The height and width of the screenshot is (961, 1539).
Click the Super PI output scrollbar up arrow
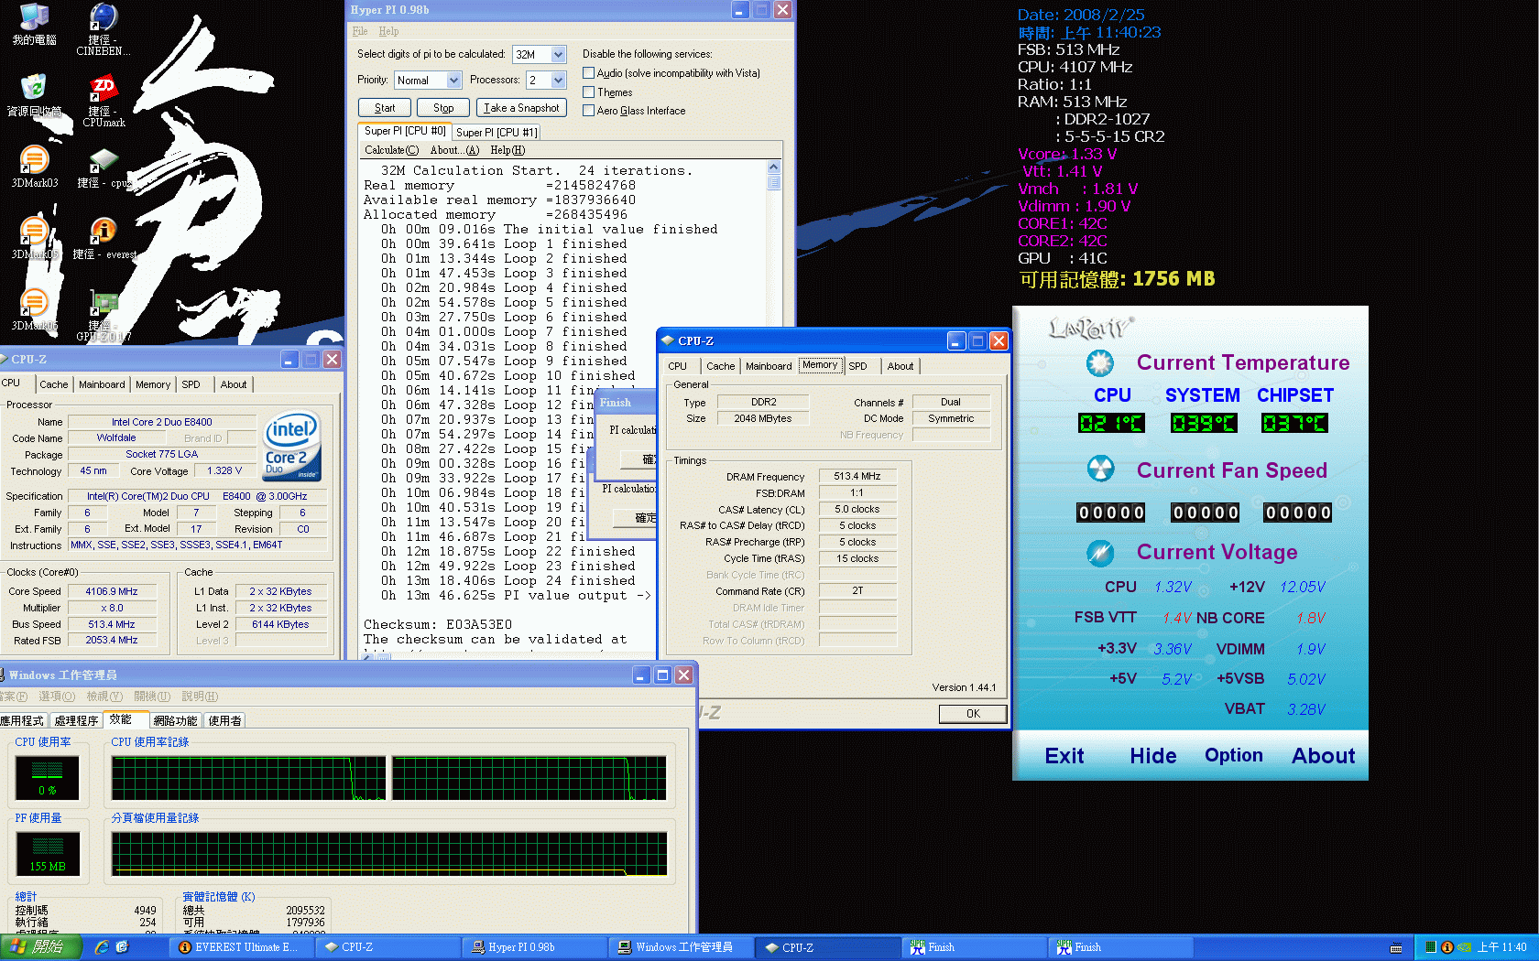[774, 167]
